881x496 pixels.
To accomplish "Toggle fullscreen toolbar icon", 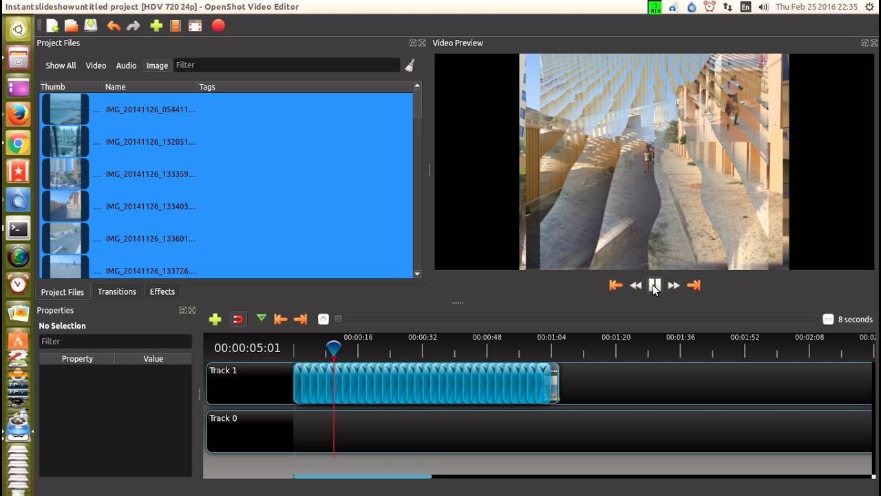I will (x=195, y=25).
